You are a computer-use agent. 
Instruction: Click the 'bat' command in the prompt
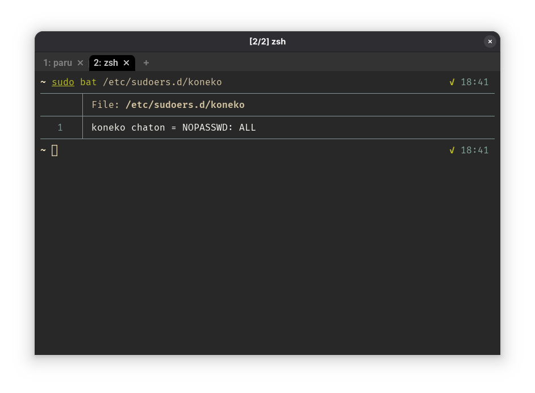[x=89, y=82]
